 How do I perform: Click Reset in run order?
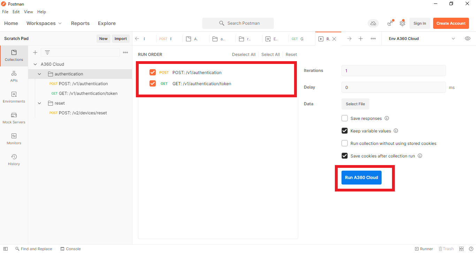(291, 55)
